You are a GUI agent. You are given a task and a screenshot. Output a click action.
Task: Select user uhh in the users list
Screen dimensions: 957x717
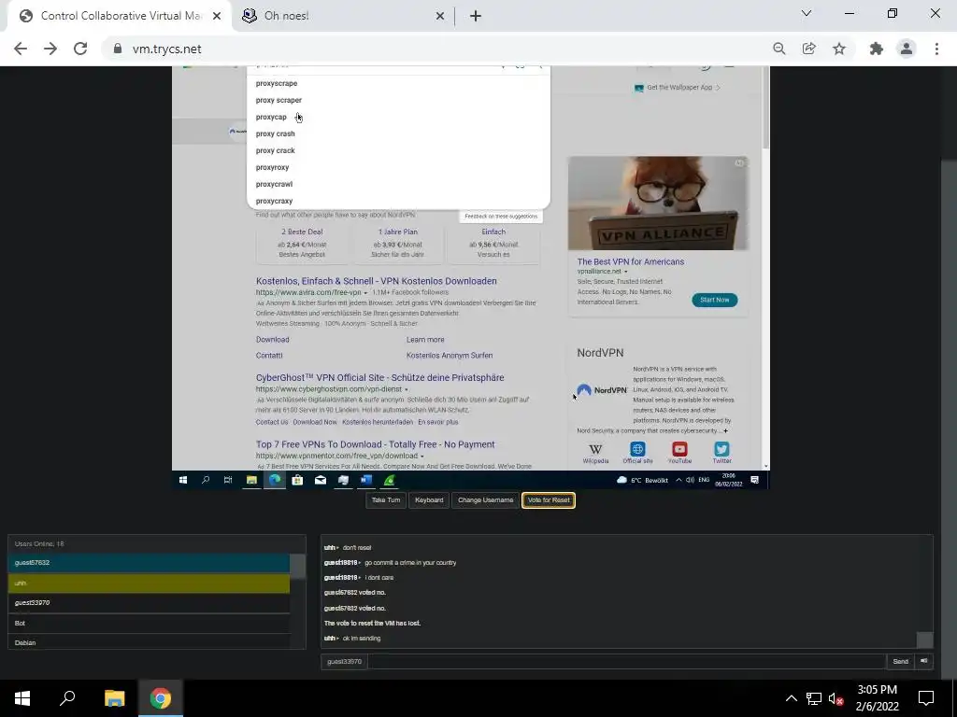[x=149, y=583]
